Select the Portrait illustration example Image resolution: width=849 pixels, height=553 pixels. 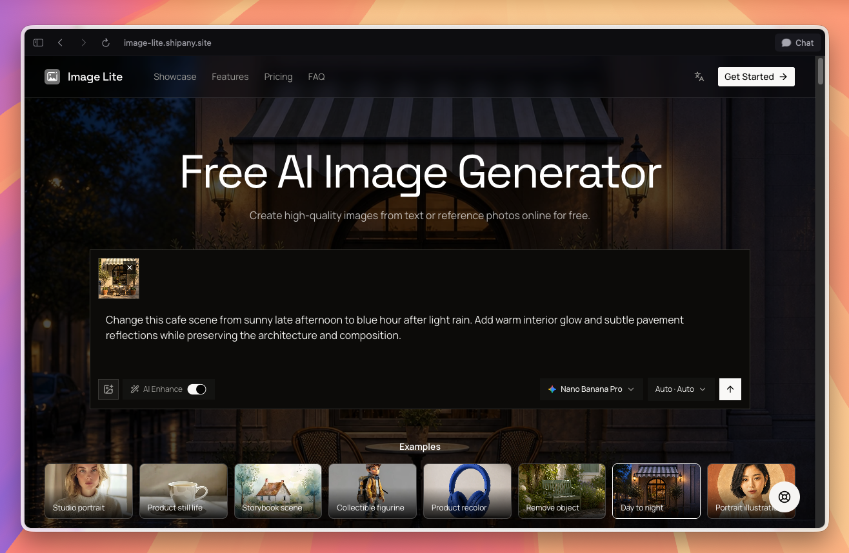pyautogui.click(x=751, y=491)
